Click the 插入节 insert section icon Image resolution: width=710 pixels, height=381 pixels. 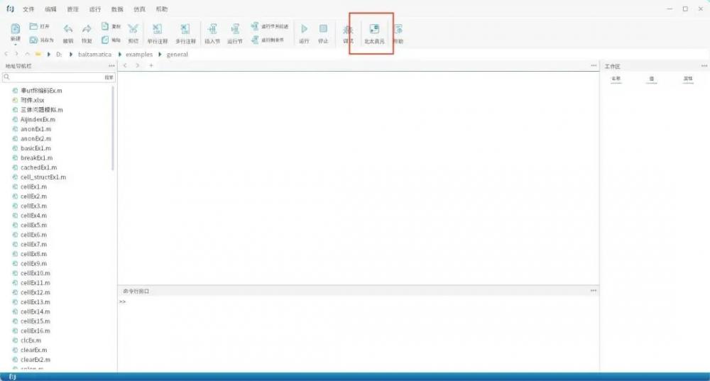(212, 30)
